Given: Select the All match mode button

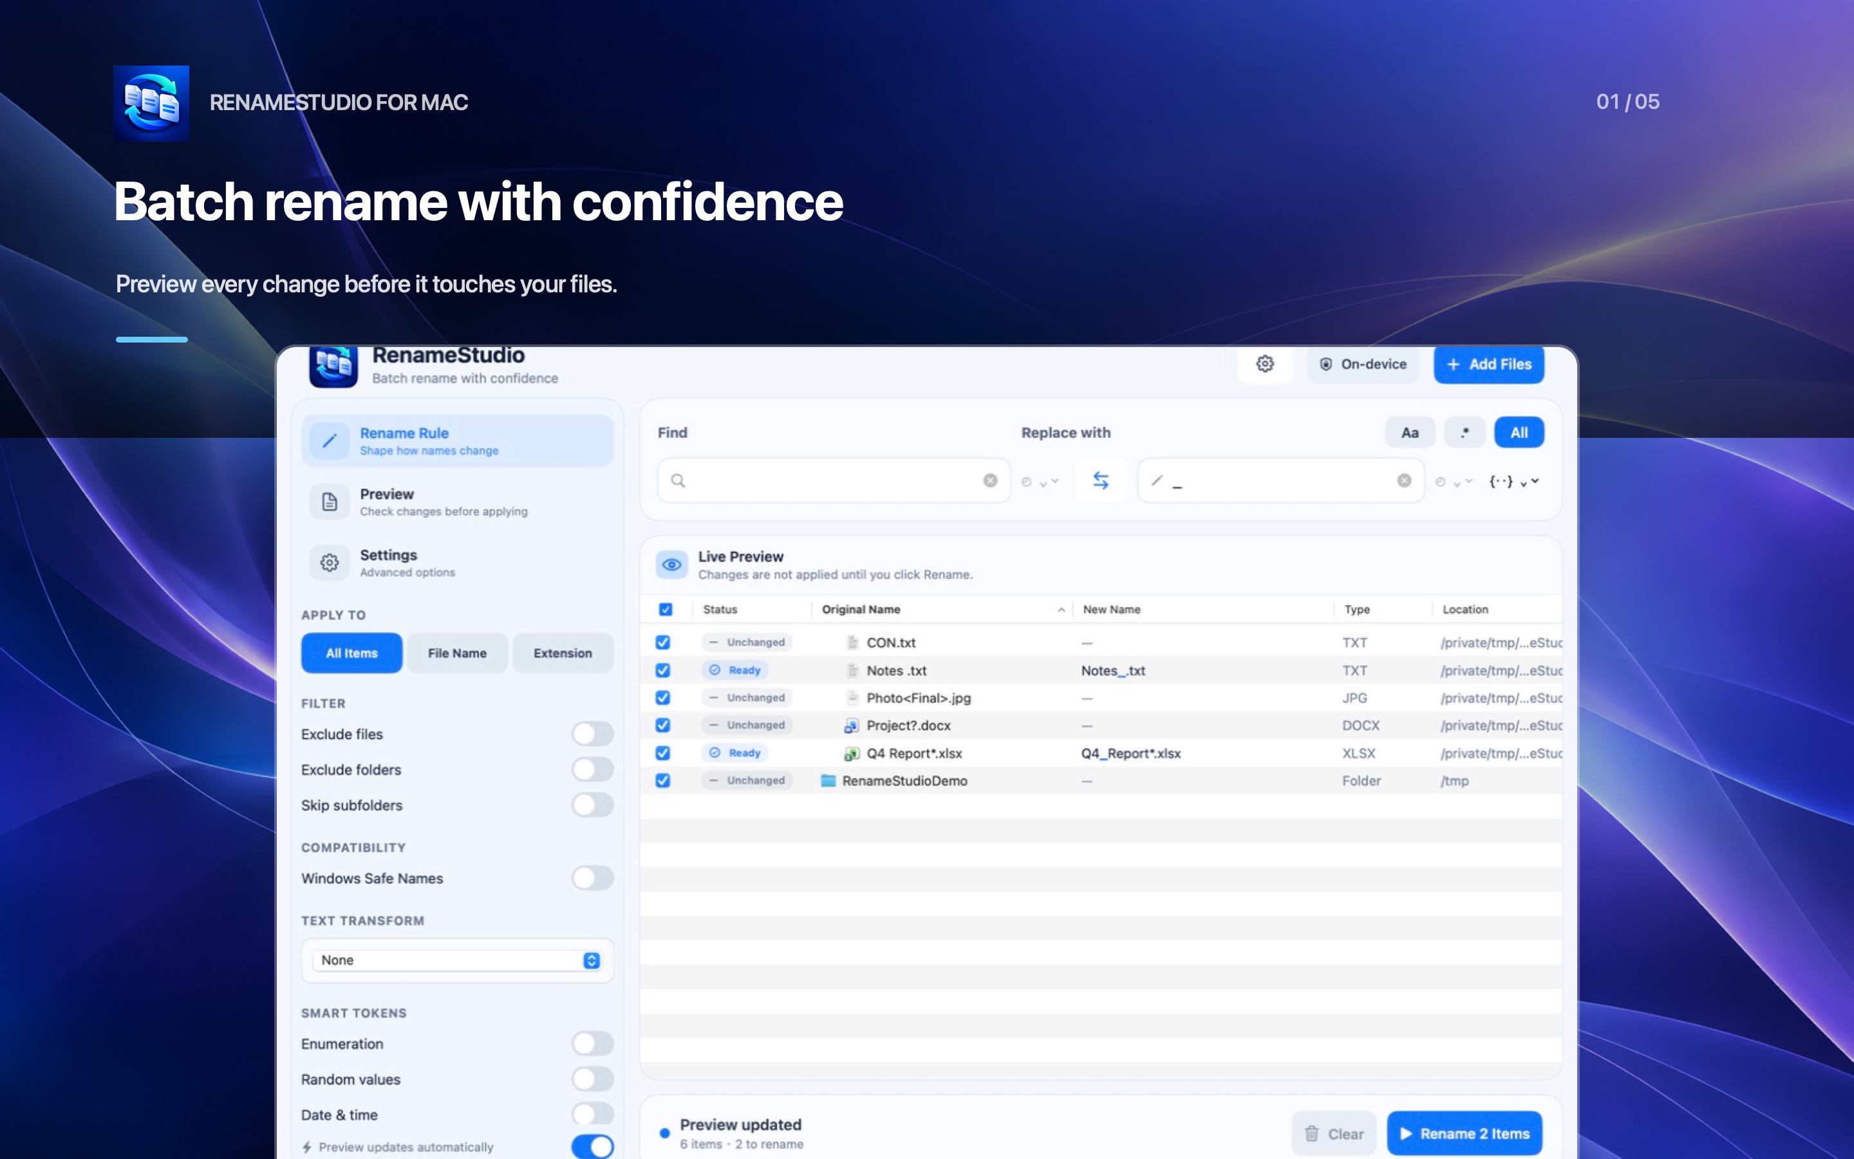Looking at the screenshot, I should pyautogui.click(x=1519, y=432).
